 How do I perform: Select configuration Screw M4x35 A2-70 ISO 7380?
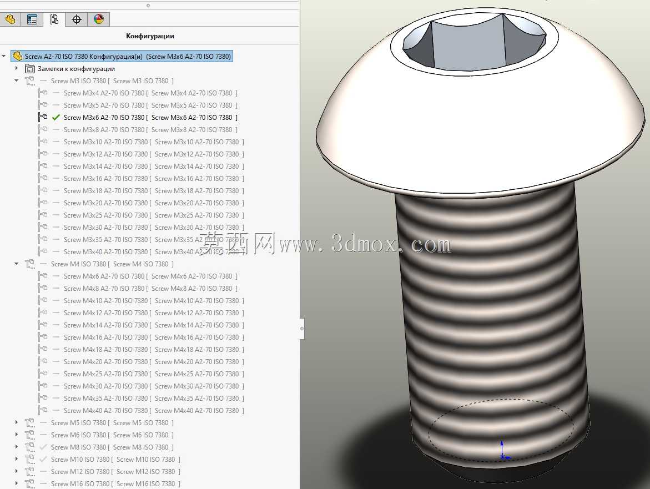154,398
